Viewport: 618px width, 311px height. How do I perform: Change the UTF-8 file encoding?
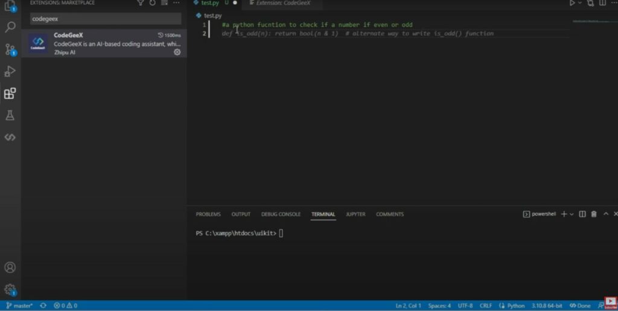tap(465, 306)
